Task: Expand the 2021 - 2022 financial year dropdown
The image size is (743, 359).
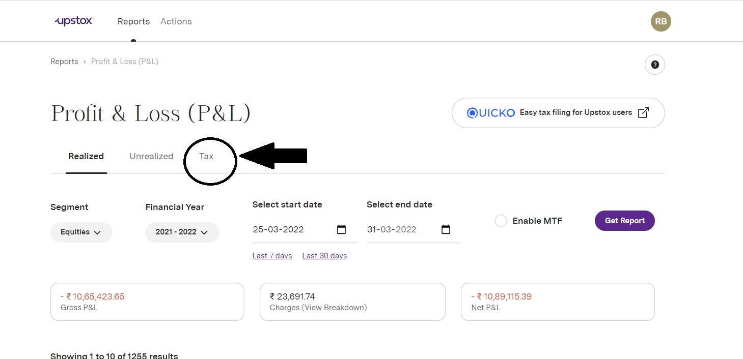Action: [182, 232]
